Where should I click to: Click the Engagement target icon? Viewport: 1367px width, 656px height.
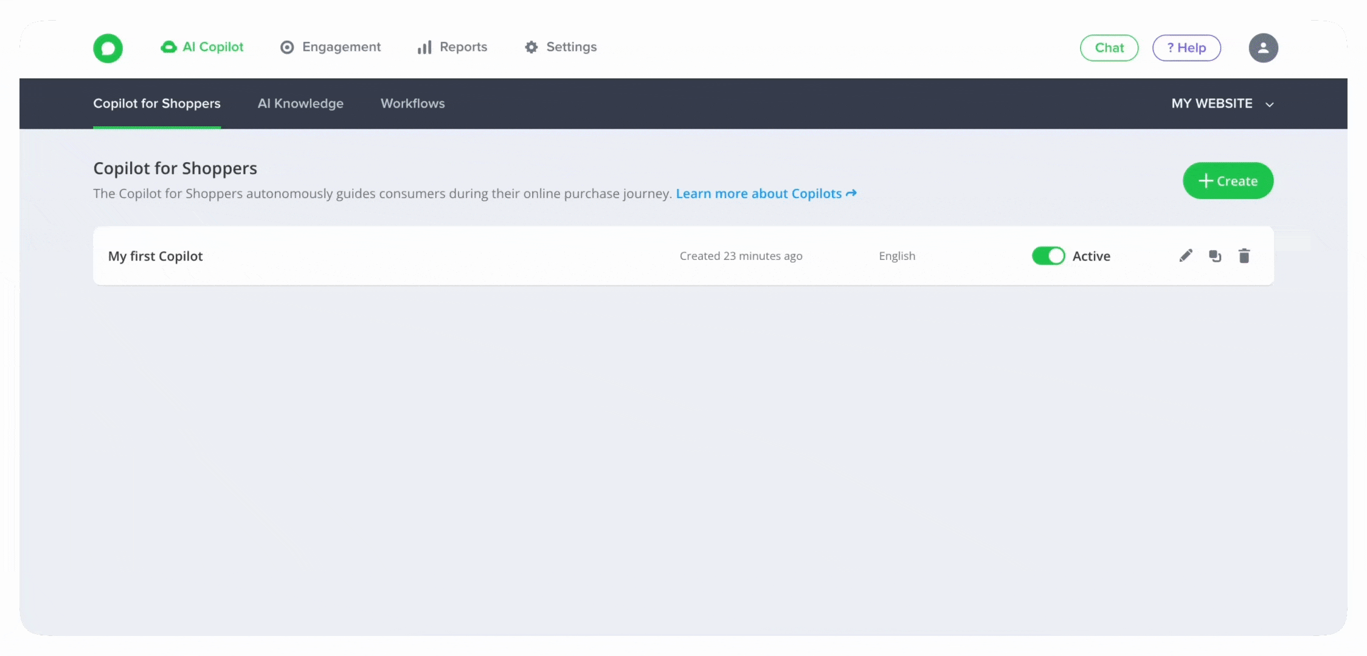tap(287, 47)
